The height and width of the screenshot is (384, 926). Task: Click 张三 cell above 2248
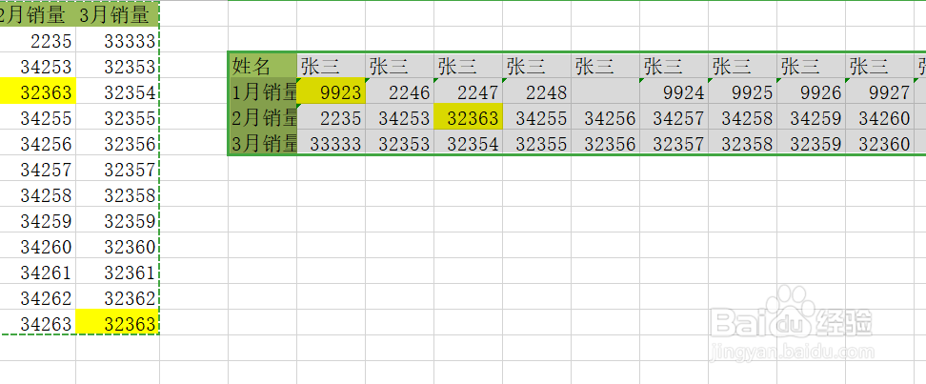[536, 66]
